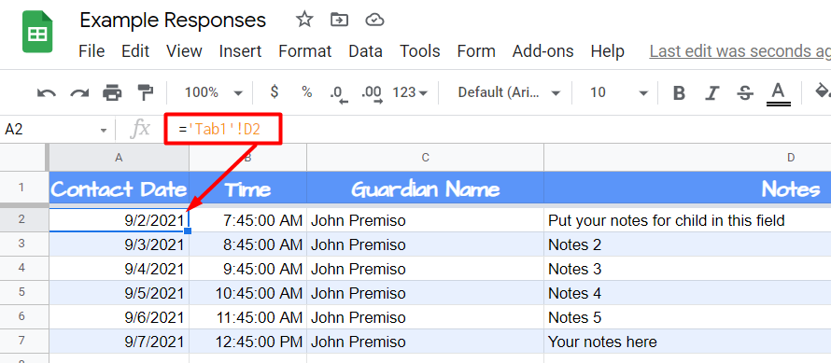Select cell containing 10:45:00 AM
The height and width of the screenshot is (363, 831).
[x=247, y=293]
